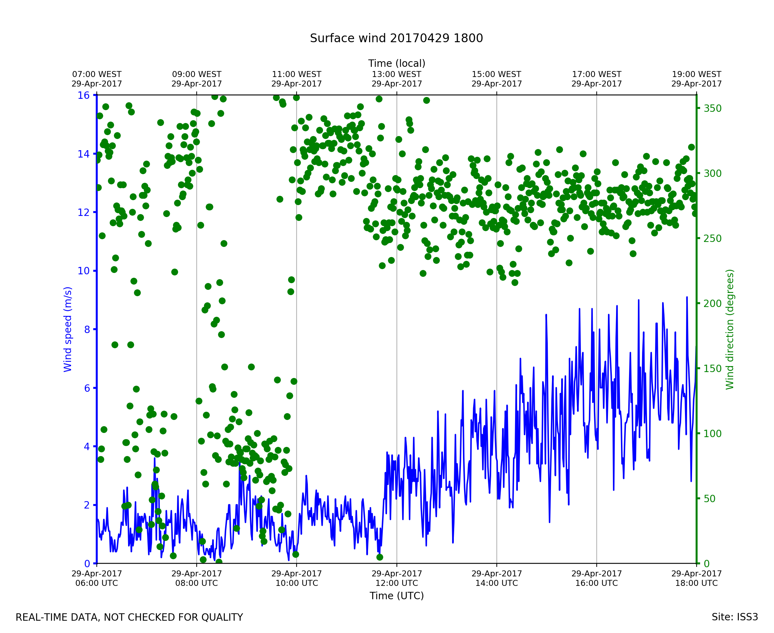The height and width of the screenshot is (633, 774).
Task: Click the blue '16' wind speed tick
Action: click(x=83, y=96)
